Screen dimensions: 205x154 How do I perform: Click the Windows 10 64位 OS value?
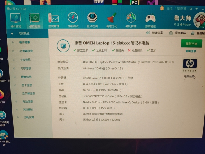pyautogui.click(x=102, y=68)
